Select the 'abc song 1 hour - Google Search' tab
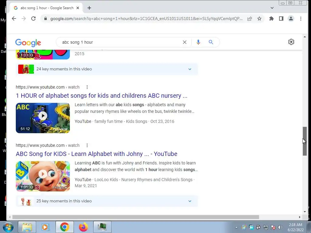The image size is (311, 233). tap(46, 8)
